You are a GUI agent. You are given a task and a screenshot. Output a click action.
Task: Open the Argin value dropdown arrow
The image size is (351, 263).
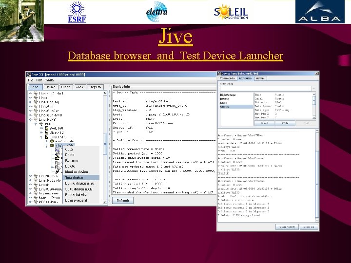pos(314,89)
